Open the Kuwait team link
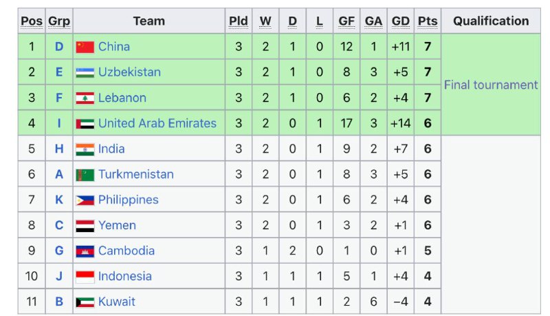Viewport: 550px width, 316px height. tap(116, 302)
